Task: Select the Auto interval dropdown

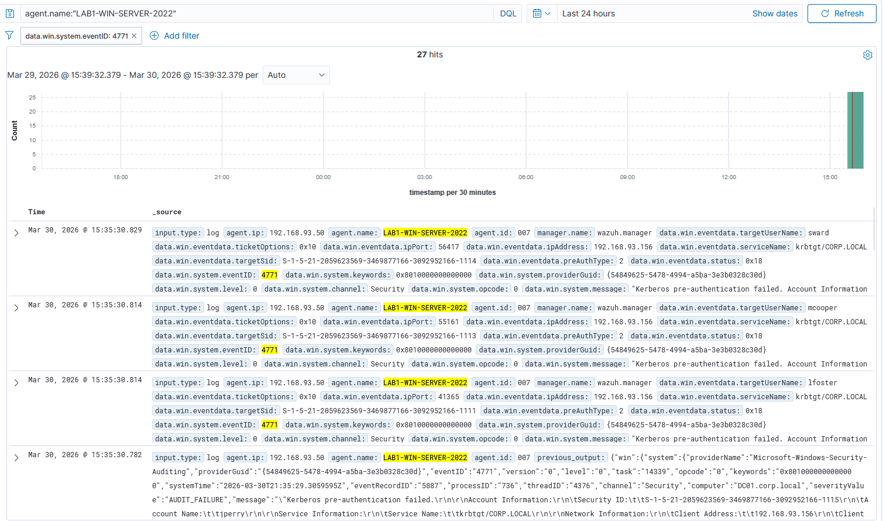Action: [296, 75]
